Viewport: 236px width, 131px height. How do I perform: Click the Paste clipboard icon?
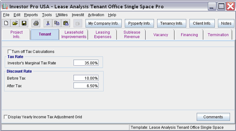coord(66,23)
